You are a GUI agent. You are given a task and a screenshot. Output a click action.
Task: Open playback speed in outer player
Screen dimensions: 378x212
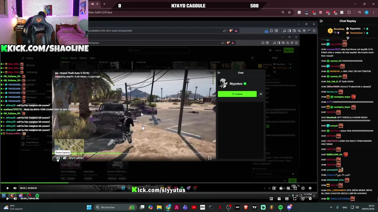point(303,199)
